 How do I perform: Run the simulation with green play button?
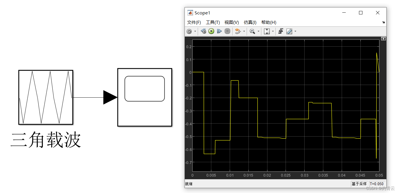(211, 31)
